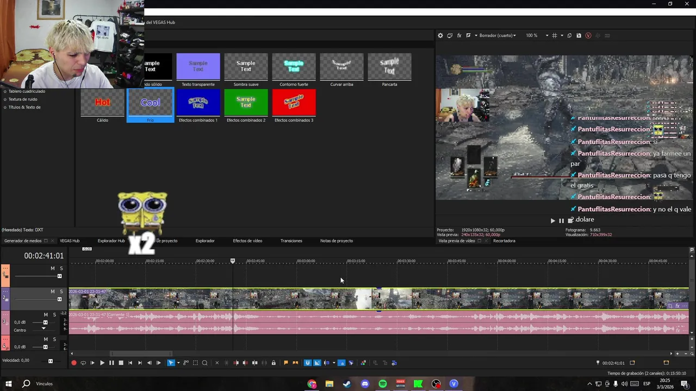Go to end of project
This screenshot has height=391, width=696.
pos(140,363)
